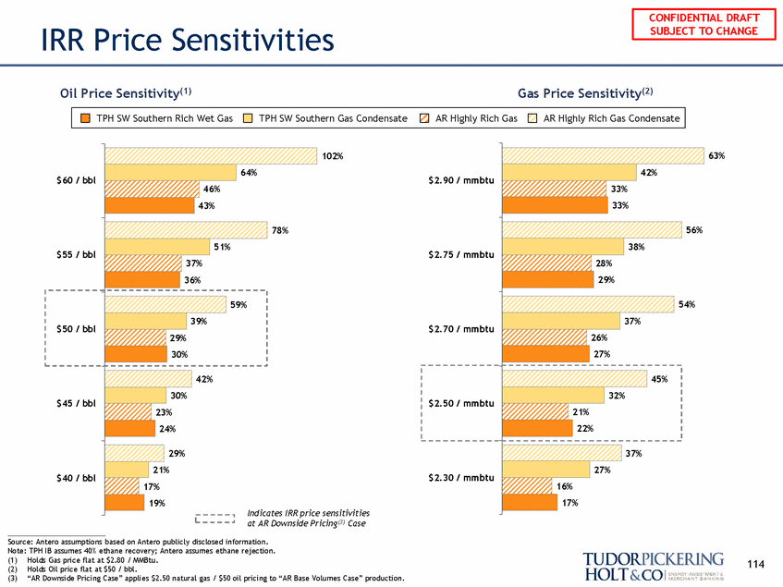Click the 78% bar at $55 / bbl
Viewport: 783px width, 587px height.
(186, 230)
